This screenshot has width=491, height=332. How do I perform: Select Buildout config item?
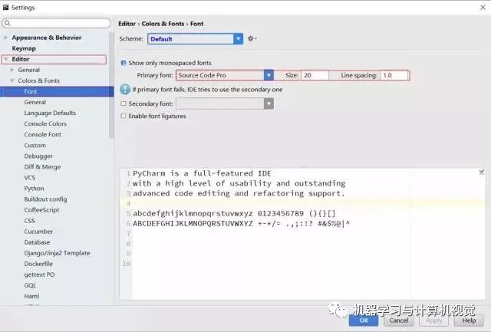(x=45, y=199)
